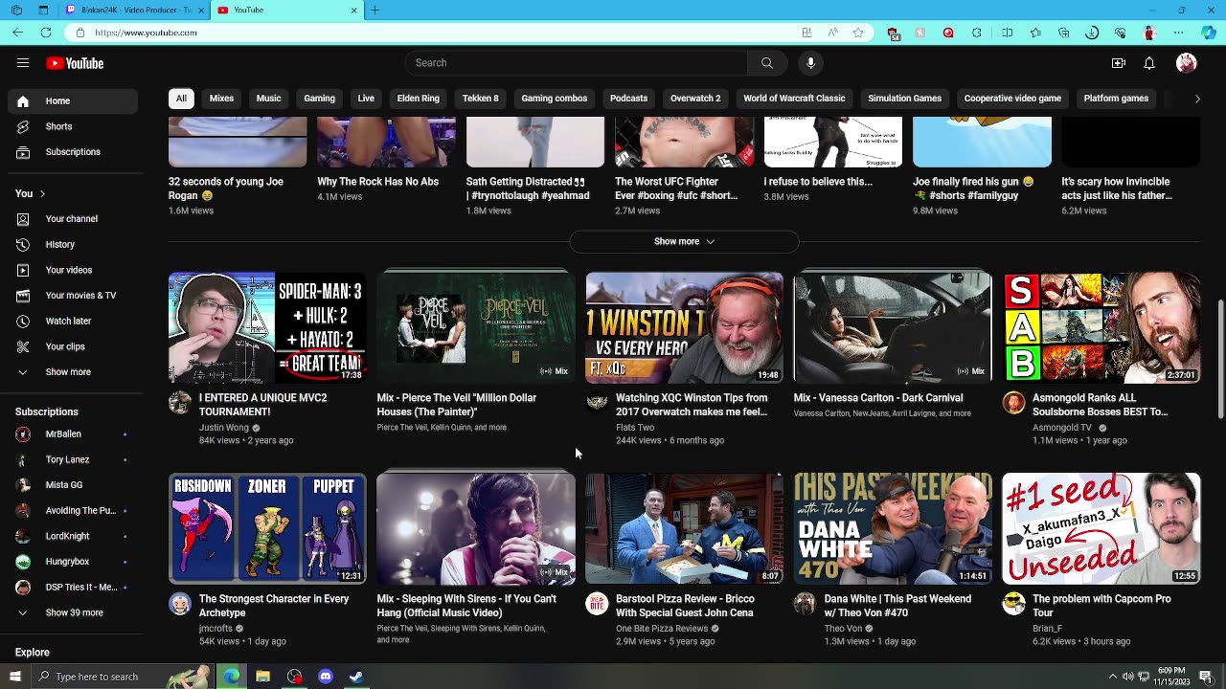The image size is (1226, 689).
Task: Expand Show 39 more subscriptions
Action: point(73,612)
